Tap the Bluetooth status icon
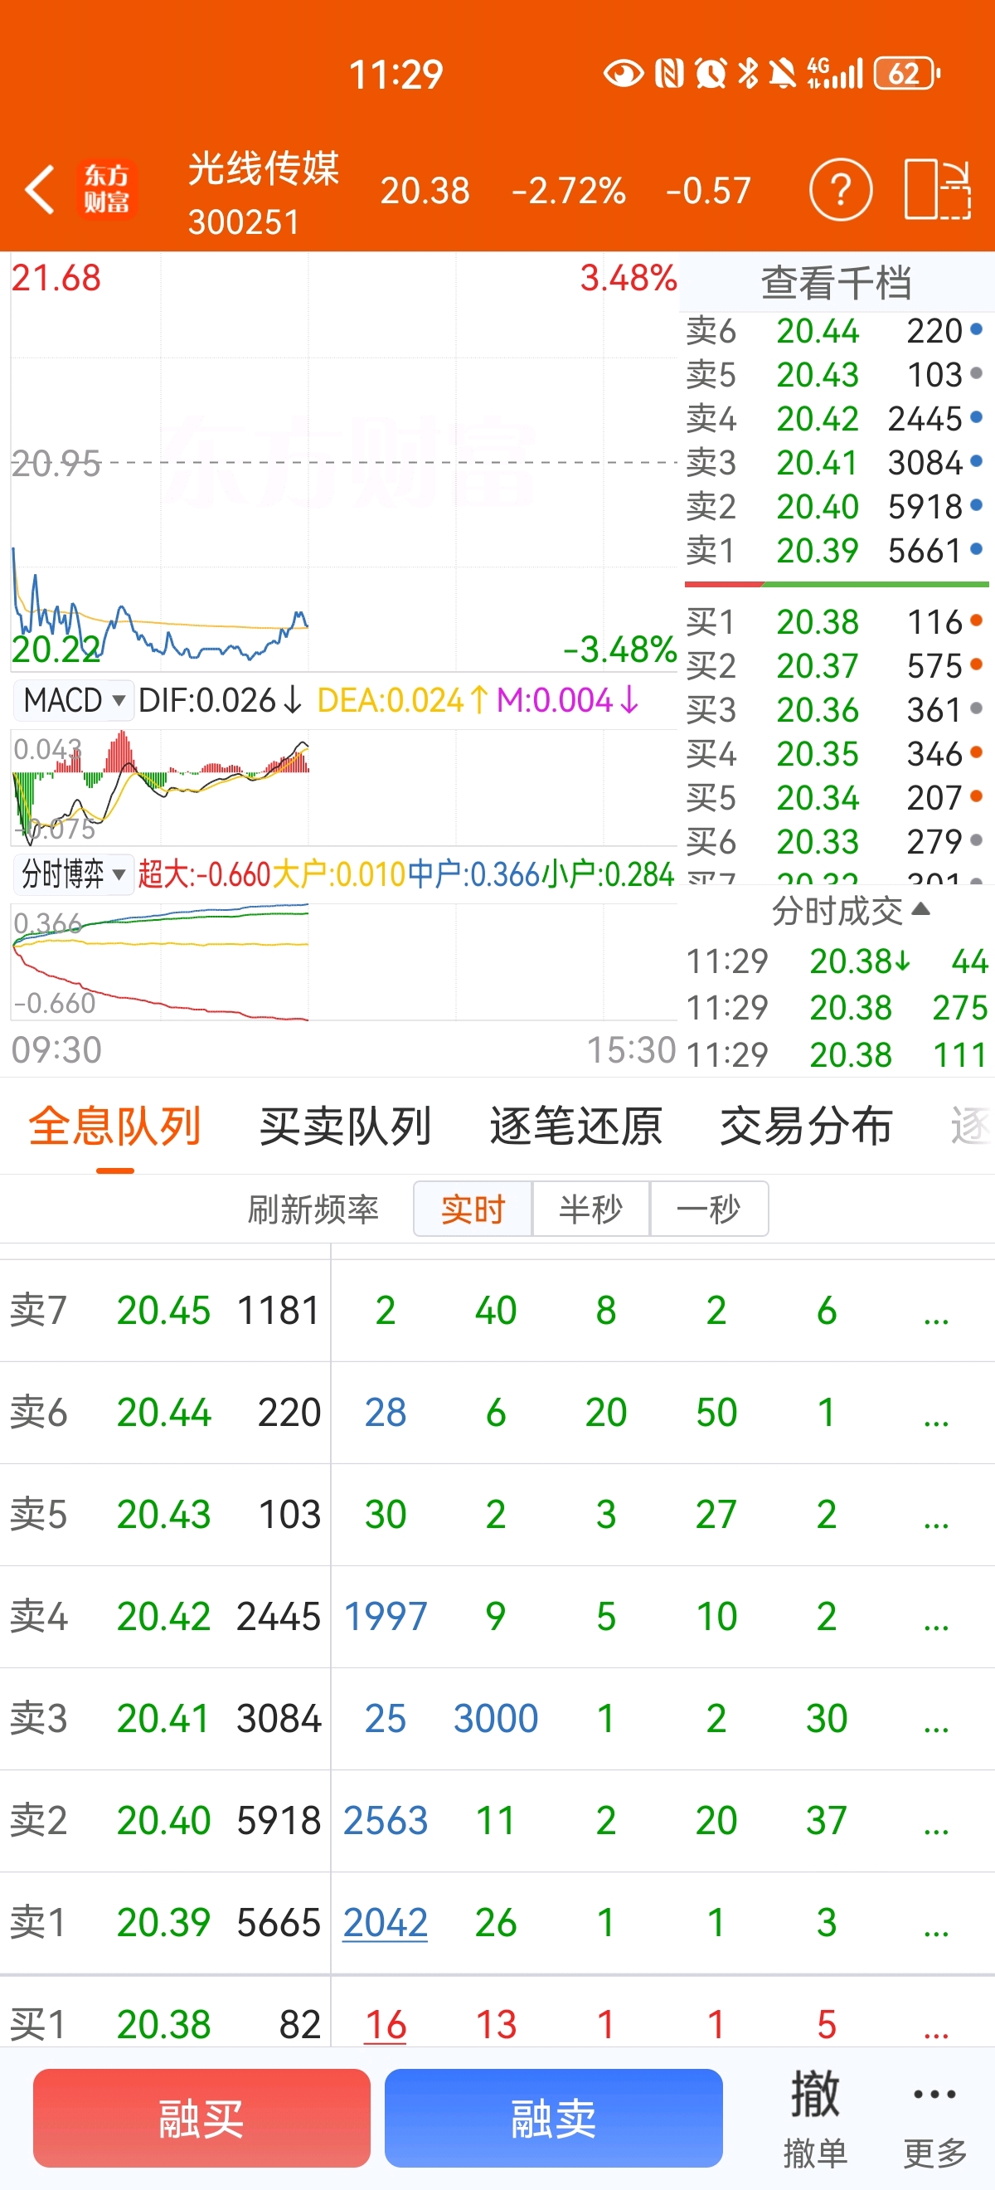Image resolution: width=995 pixels, height=2190 pixels. [748, 74]
